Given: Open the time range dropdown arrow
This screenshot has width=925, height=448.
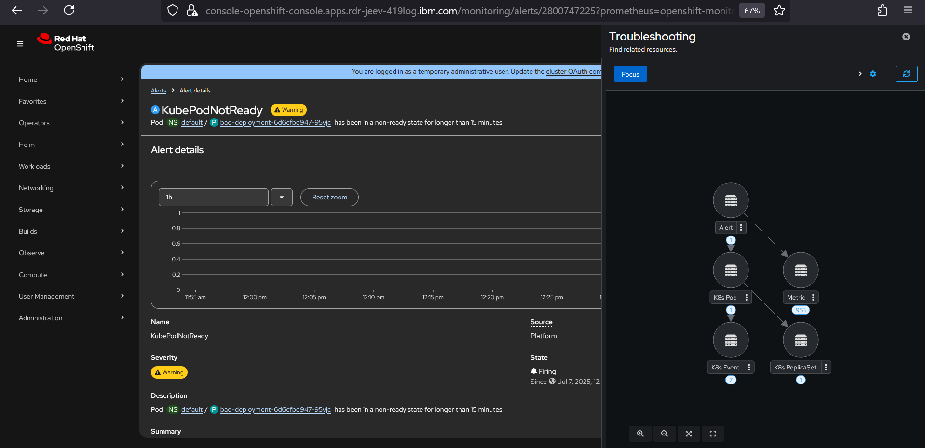Looking at the screenshot, I should coord(282,197).
